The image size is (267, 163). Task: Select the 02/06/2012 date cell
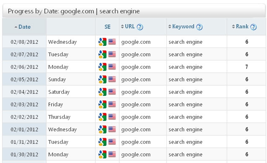tap(24, 67)
